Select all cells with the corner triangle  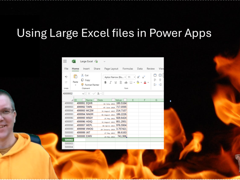pyautogui.click(x=72, y=100)
